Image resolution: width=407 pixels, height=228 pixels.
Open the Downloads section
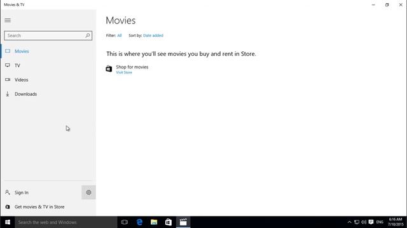[48, 94]
